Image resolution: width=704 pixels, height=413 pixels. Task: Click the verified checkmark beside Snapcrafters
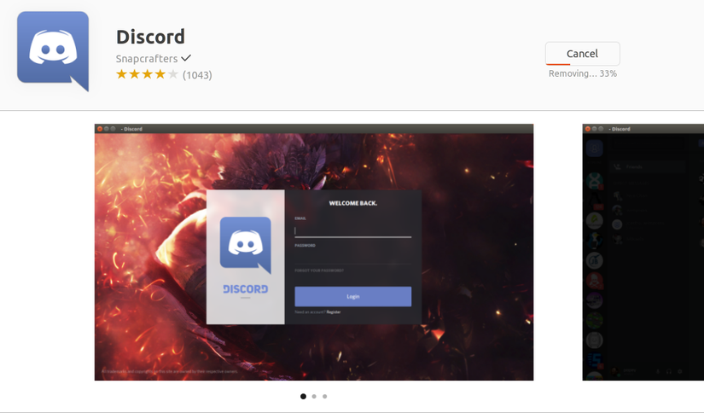(186, 58)
